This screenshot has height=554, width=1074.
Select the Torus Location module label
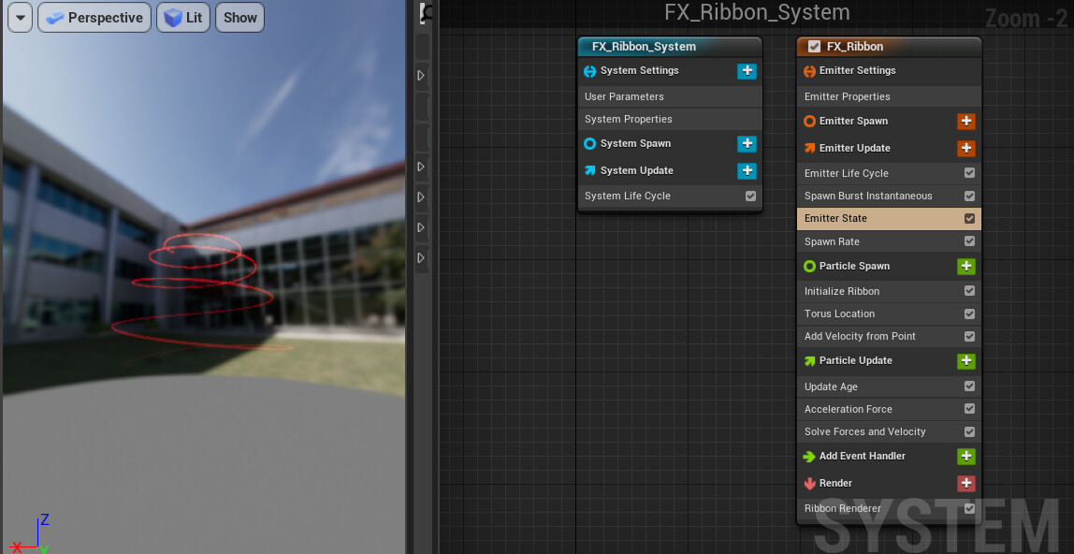click(839, 313)
